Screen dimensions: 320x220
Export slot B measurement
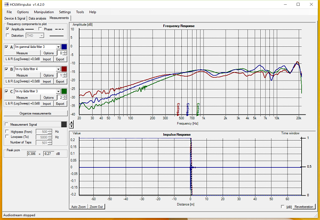click(60, 82)
